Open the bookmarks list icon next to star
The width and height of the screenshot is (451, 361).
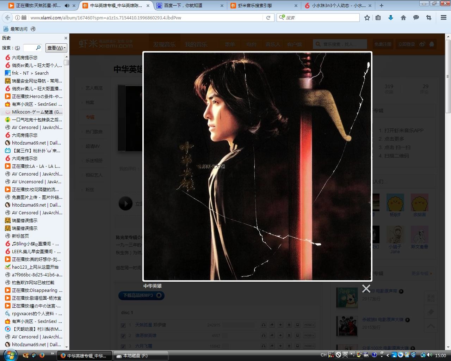pos(378,18)
